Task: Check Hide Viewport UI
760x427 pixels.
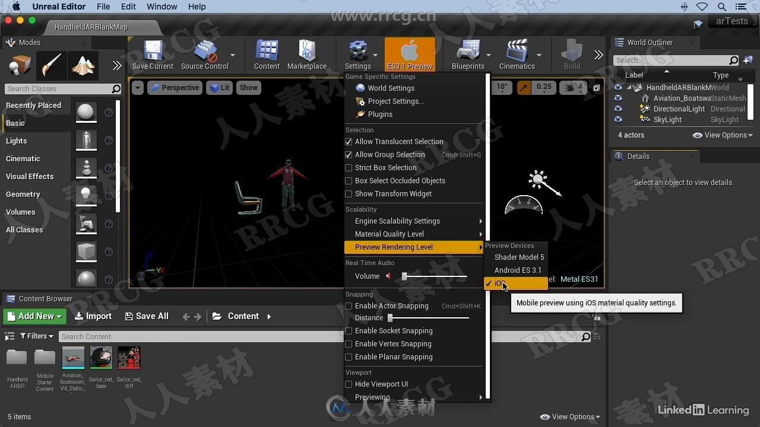Action: point(349,384)
